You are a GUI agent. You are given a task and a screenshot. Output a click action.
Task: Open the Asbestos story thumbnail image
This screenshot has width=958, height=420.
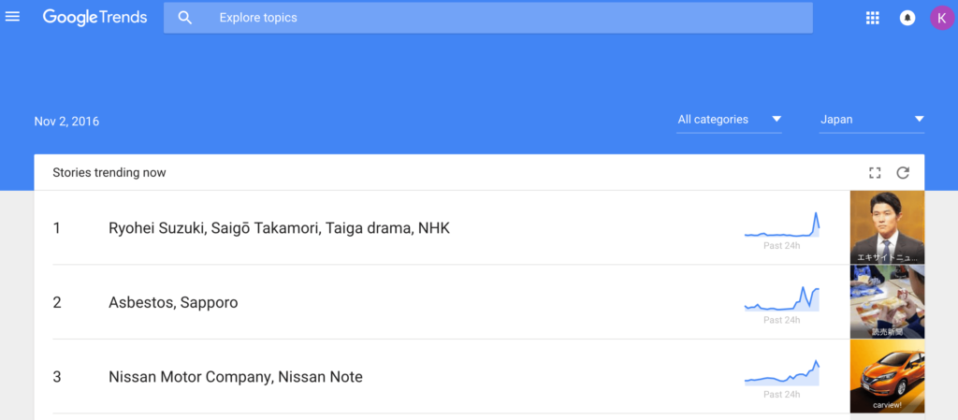point(887,301)
